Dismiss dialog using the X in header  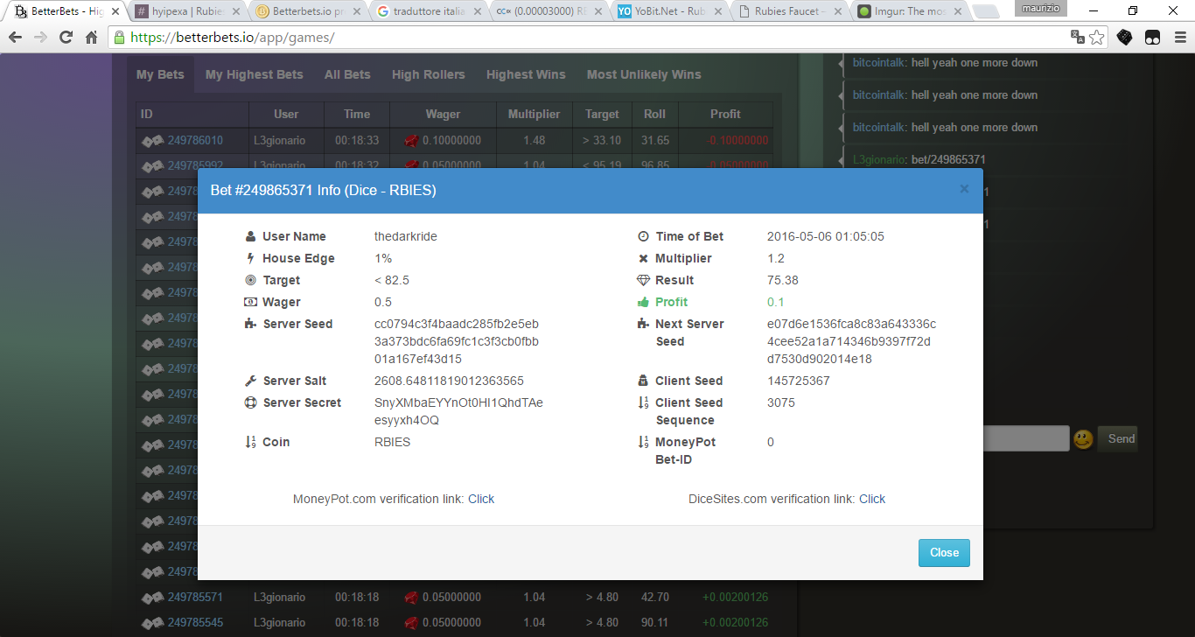(x=964, y=189)
